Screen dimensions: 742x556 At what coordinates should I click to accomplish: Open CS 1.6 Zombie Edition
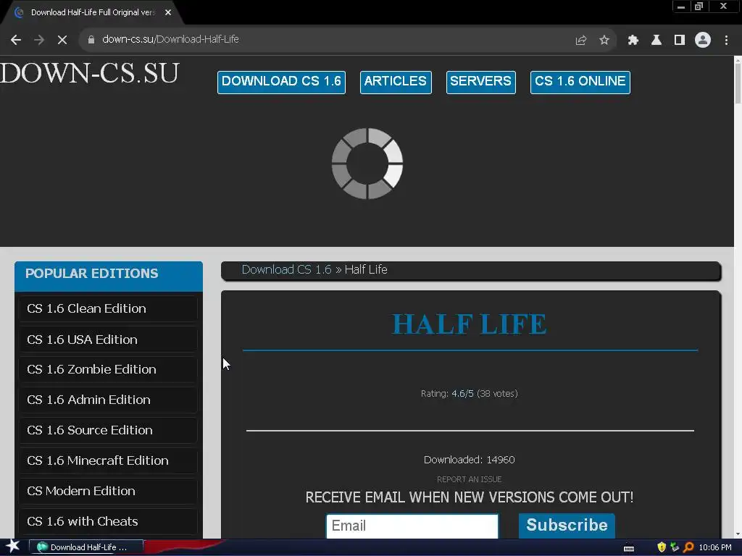[x=109, y=369]
